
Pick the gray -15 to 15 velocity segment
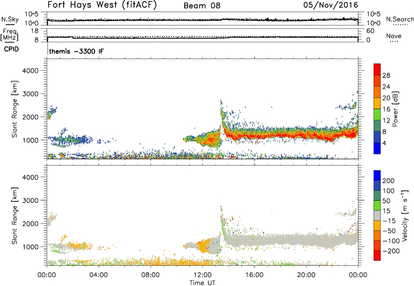pos(377,216)
